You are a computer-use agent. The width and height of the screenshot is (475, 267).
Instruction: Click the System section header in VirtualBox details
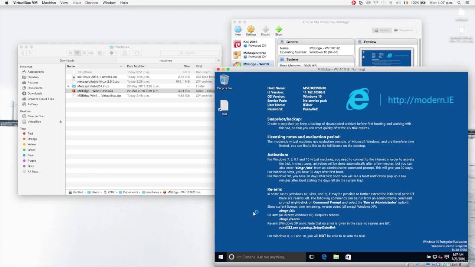point(316,59)
